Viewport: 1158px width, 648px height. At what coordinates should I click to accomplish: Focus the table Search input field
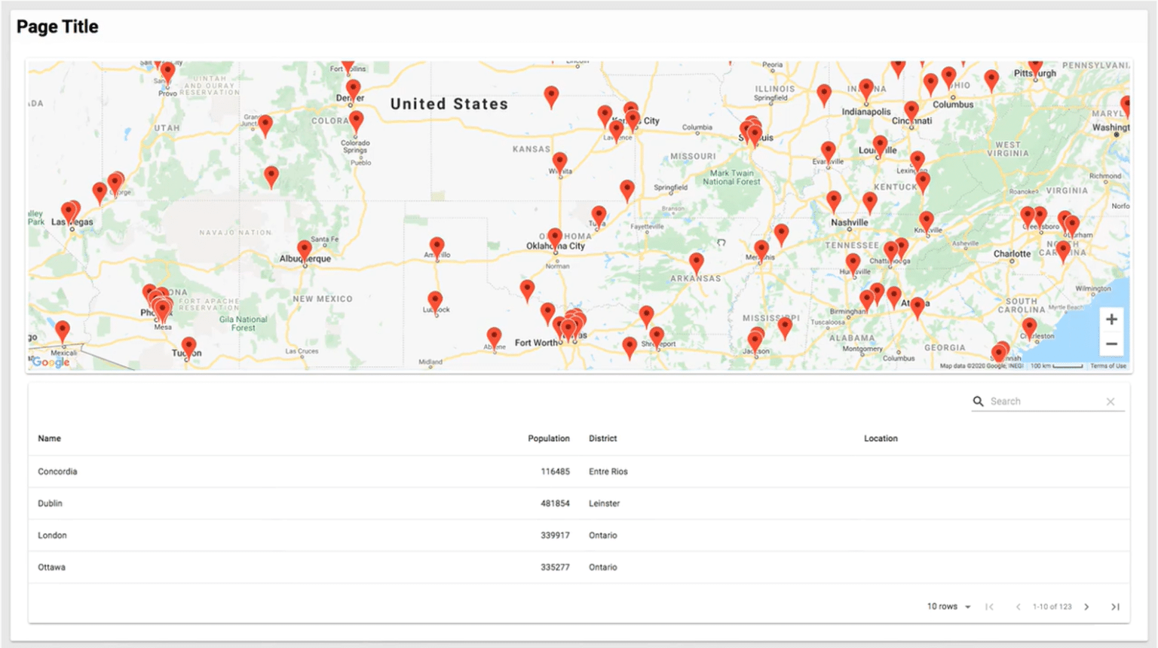(1044, 402)
